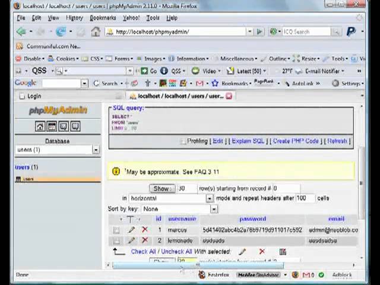380x285 pixels.
Task: Export selected rows icon
Action: (283, 252)
